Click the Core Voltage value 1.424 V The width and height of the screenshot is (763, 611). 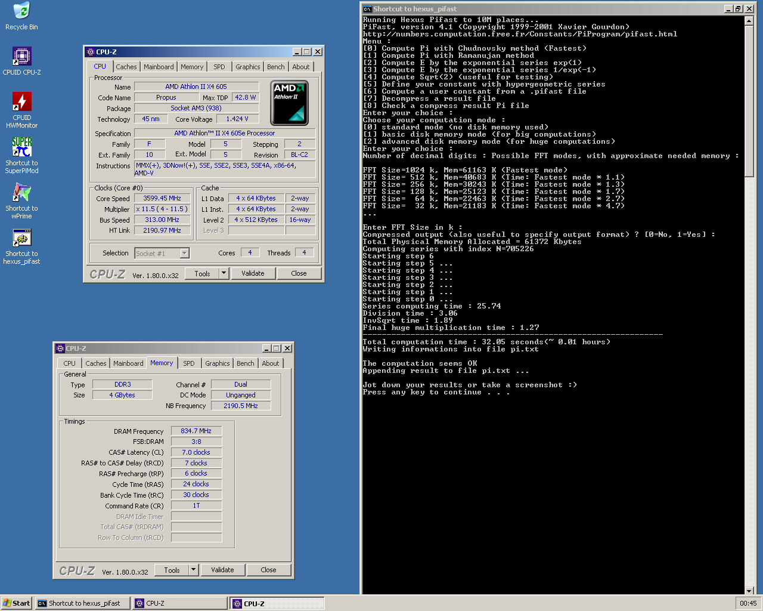pyautogui.click(x=238, y=119)
